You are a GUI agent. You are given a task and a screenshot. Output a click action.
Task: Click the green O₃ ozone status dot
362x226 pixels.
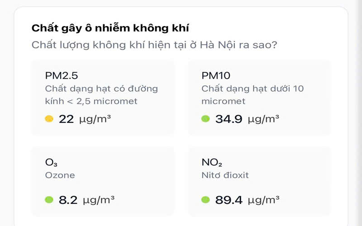[x=49, y=200]
